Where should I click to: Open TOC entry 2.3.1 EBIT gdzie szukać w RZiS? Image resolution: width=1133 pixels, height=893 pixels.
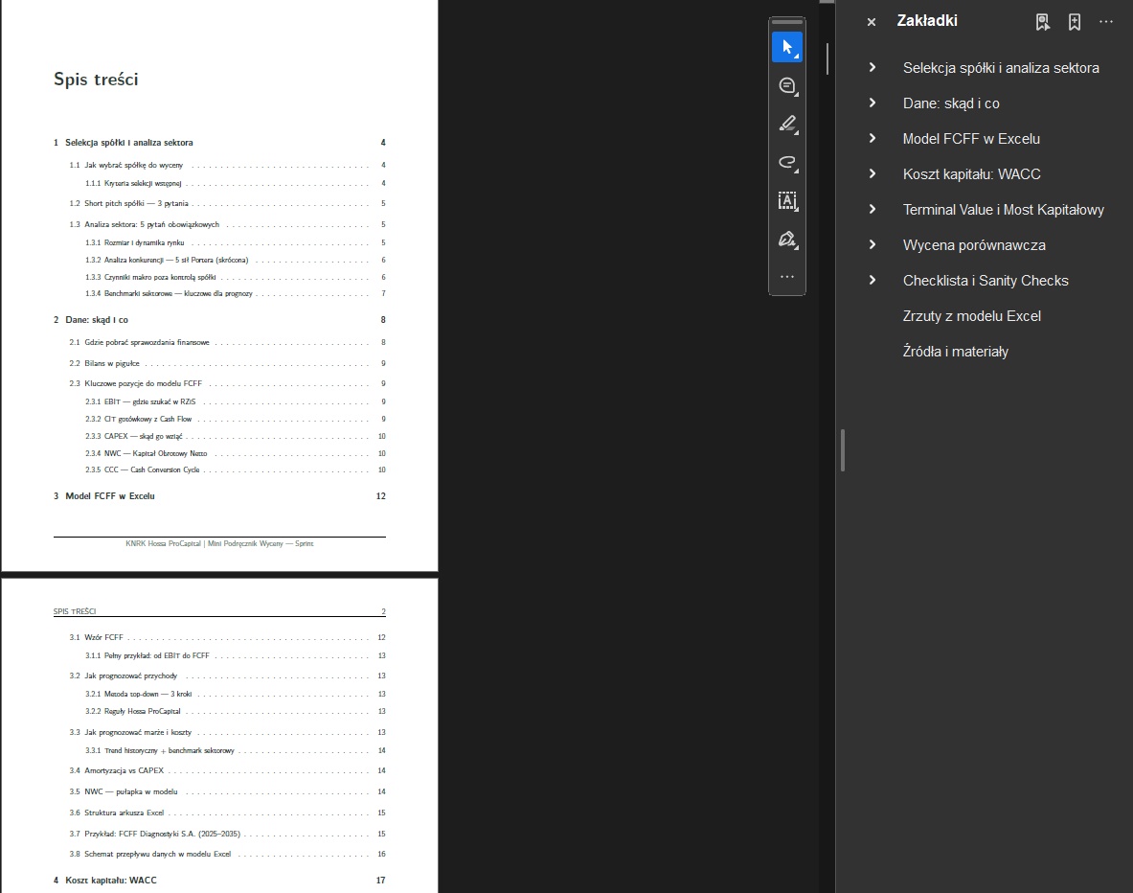pos(235,401)
